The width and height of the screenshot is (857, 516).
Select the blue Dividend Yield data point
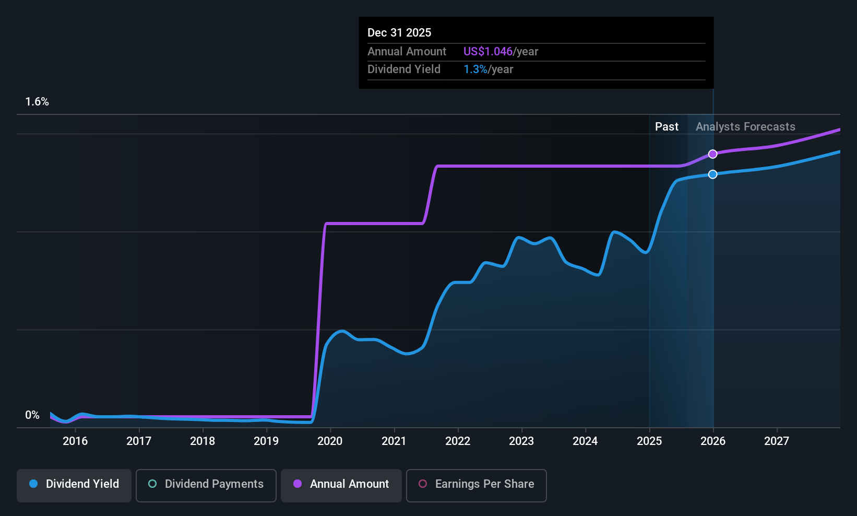click(x=713, y=174)
